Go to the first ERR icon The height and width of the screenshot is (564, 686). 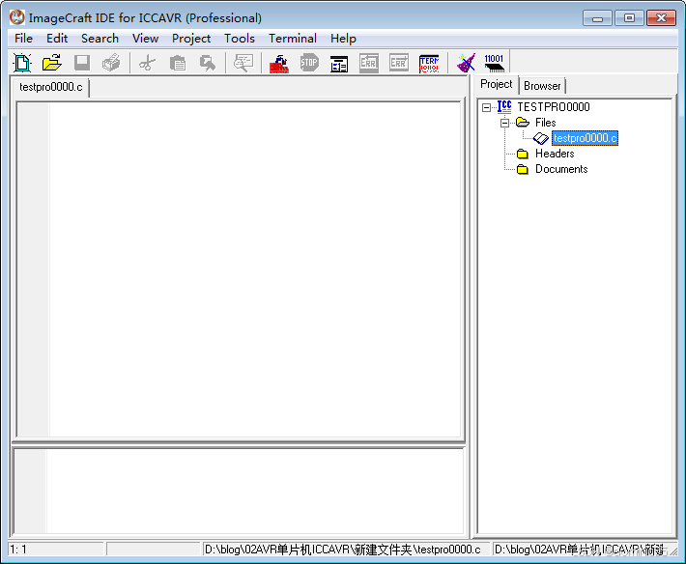coord(369,63)
